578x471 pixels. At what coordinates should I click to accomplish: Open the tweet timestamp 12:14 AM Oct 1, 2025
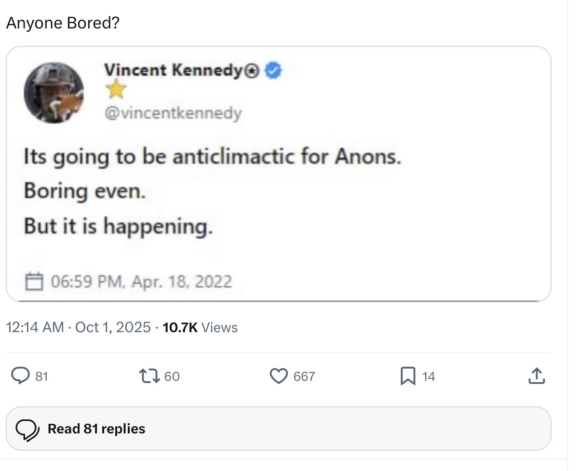tap(78, 327)
